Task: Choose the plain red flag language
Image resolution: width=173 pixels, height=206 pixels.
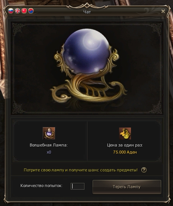Action: point(24,11)
